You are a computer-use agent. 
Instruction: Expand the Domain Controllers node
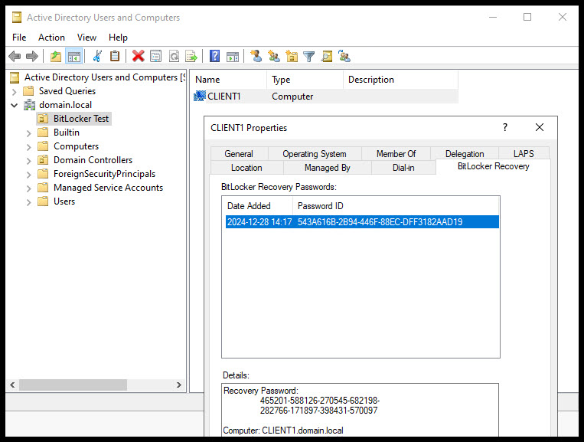(28, 160)
